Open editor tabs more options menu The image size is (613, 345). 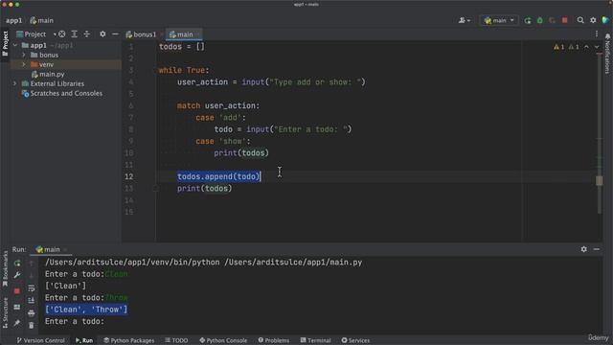point(597,34)
